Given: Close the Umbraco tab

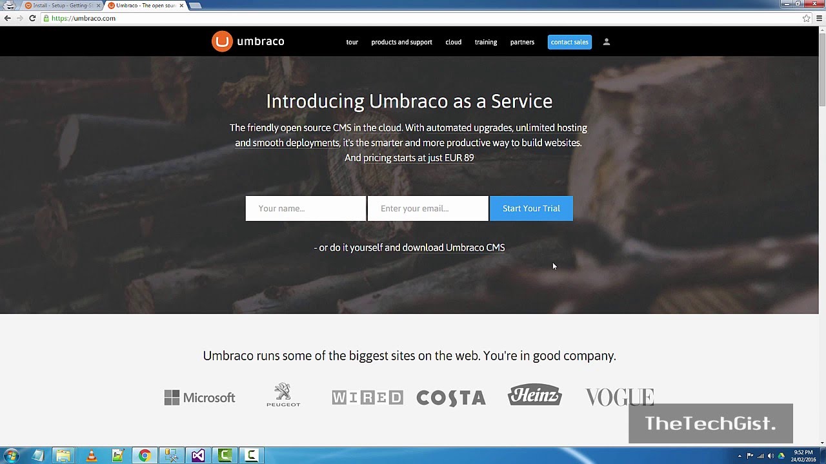Looking at the screenshot, I should [x=181, y=5].
